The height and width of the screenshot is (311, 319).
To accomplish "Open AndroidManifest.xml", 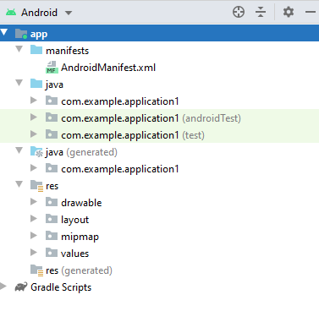I will click(x=108, y=68).
